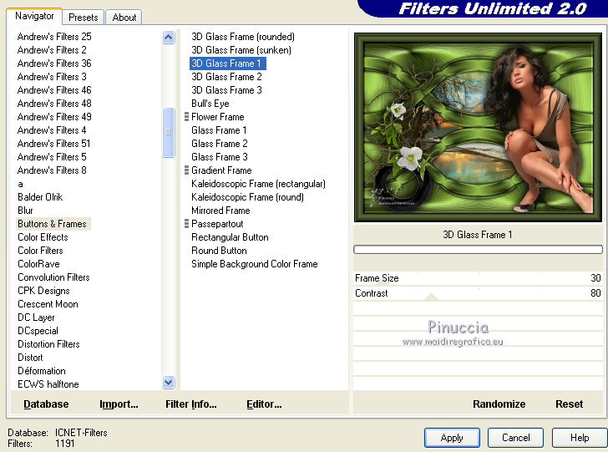Select the Color Effects category
Viewport: 608px width, 452px height.
coord(43,237)
